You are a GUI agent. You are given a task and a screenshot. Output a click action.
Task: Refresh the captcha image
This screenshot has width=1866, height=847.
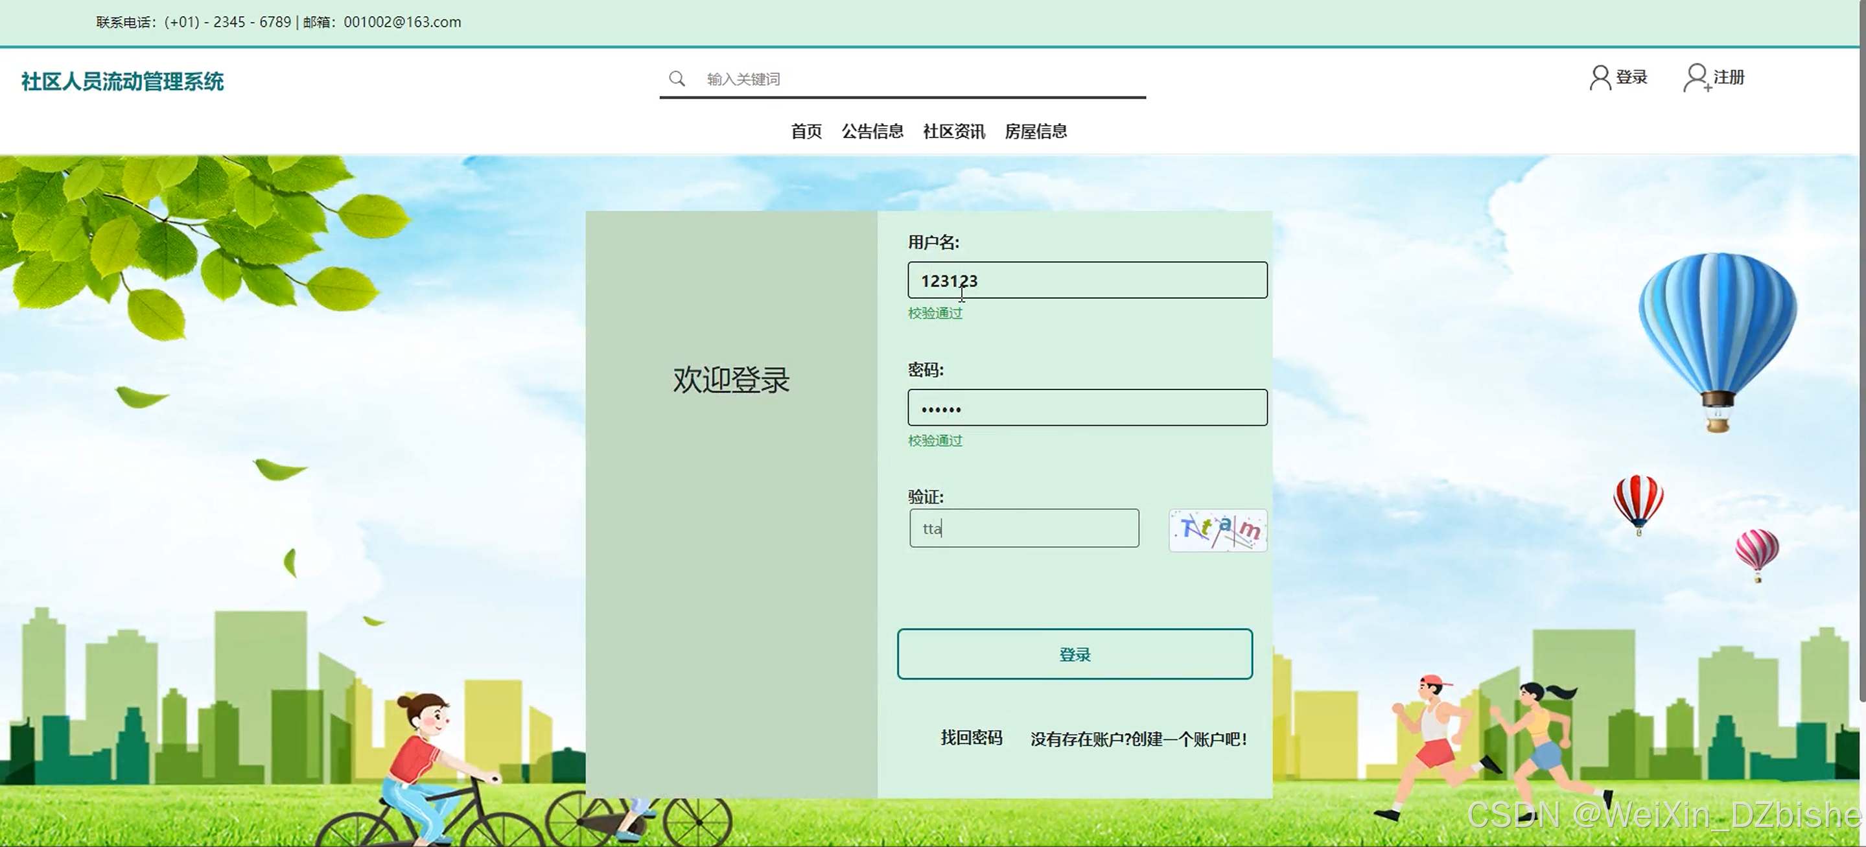click(1217, 529)
